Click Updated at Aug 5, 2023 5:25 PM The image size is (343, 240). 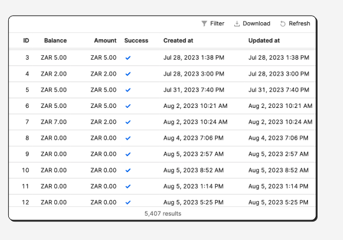pos(278,203)
